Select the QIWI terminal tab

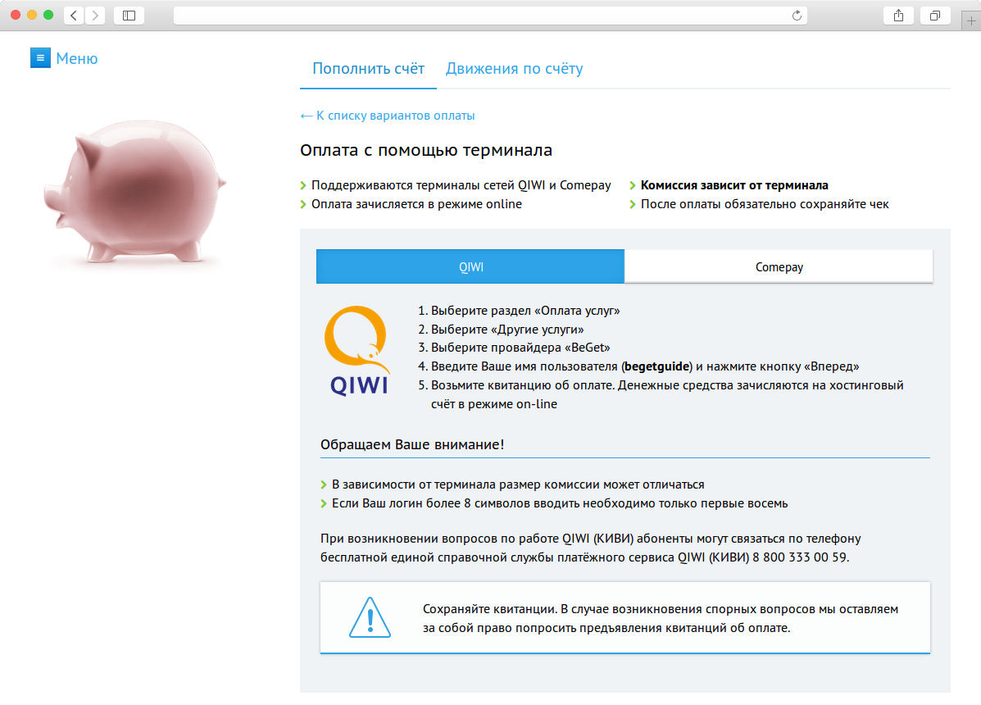pyautogui.click(x=470, y=266)
